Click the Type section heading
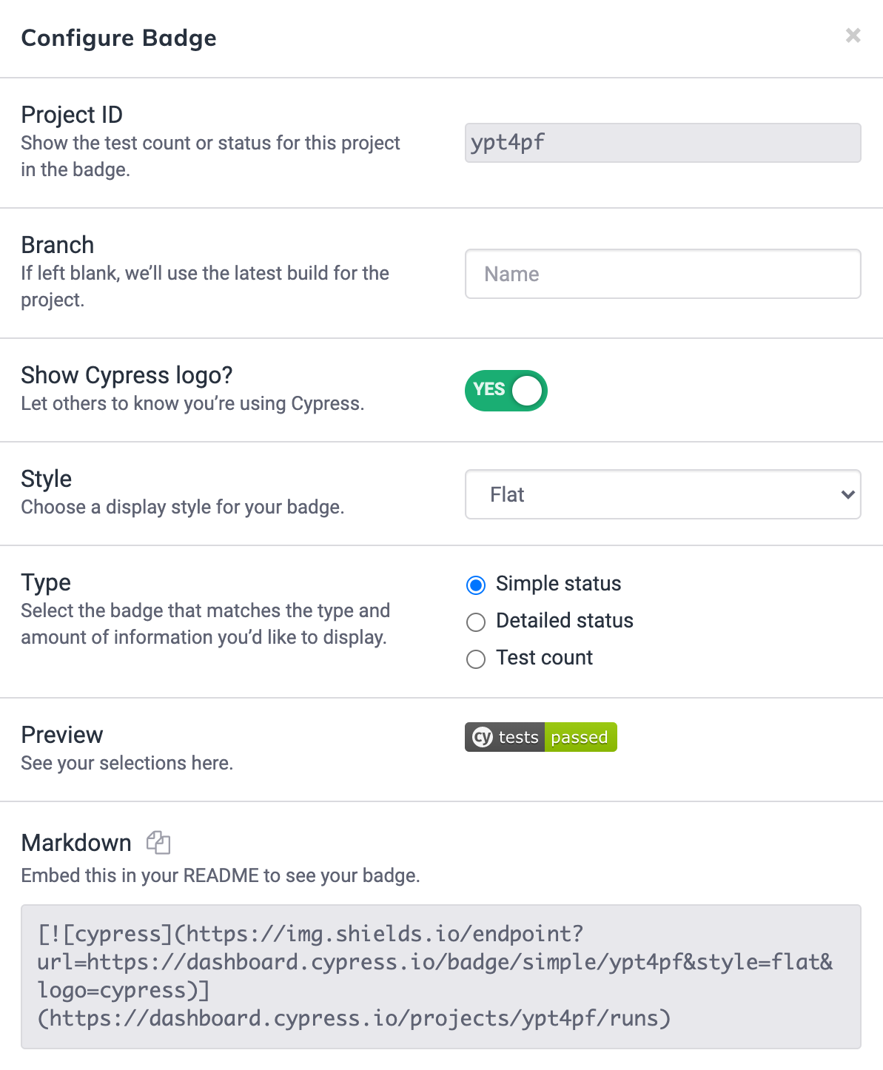 [45, 583]
